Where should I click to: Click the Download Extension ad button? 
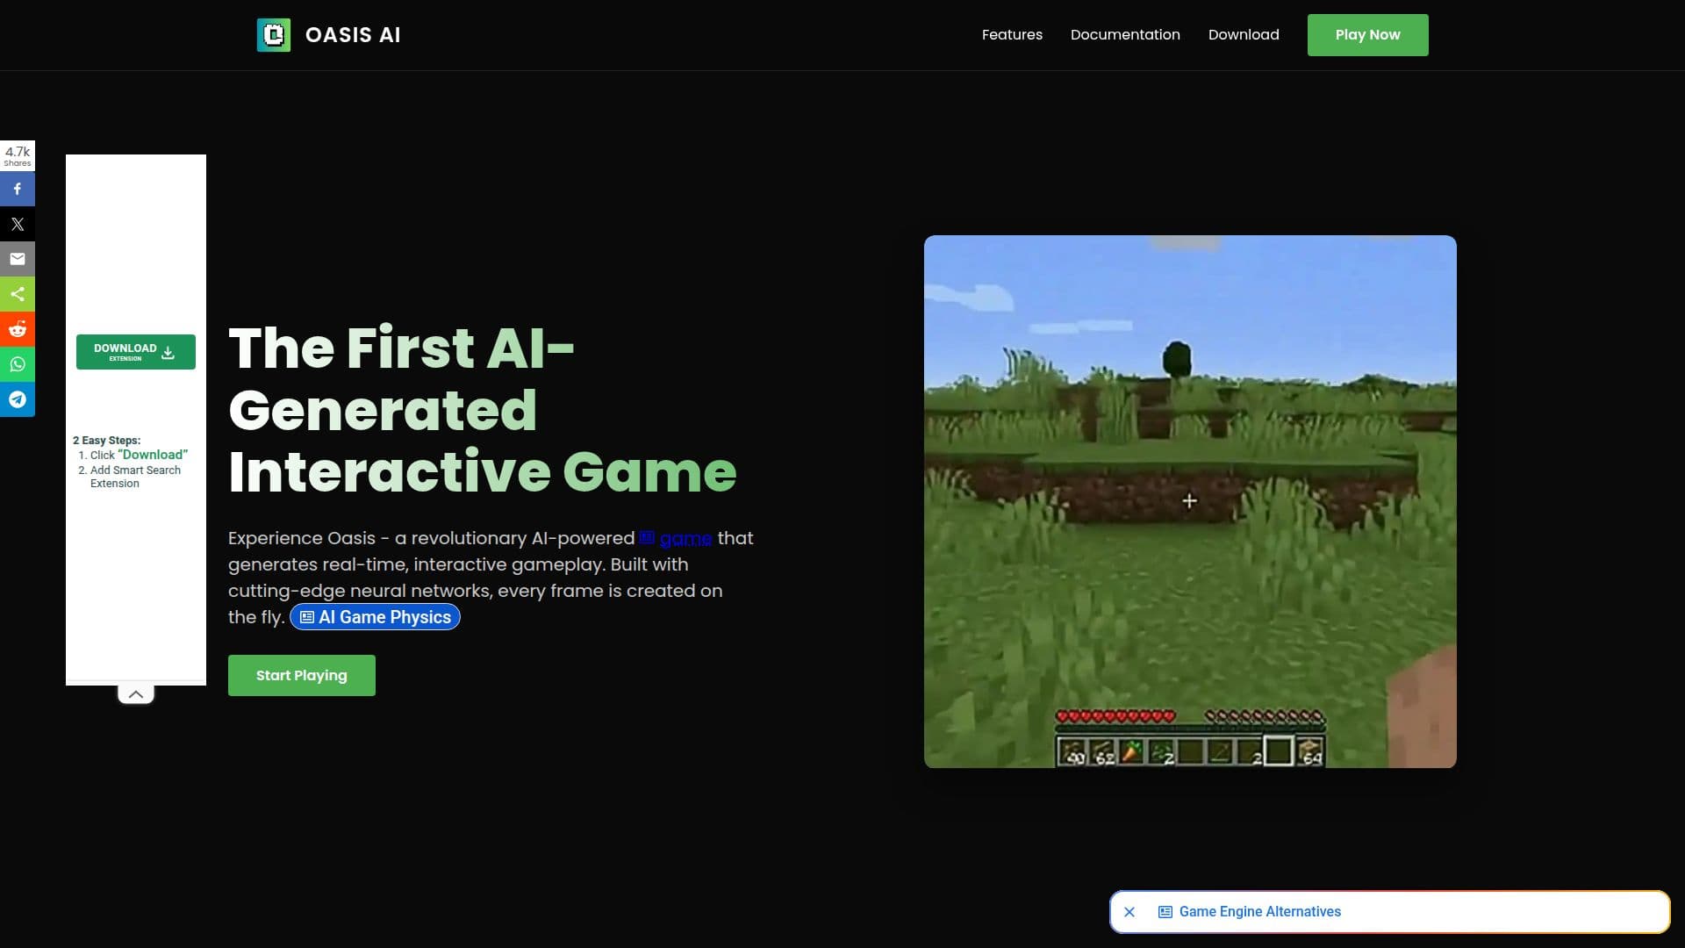[136, 352]
